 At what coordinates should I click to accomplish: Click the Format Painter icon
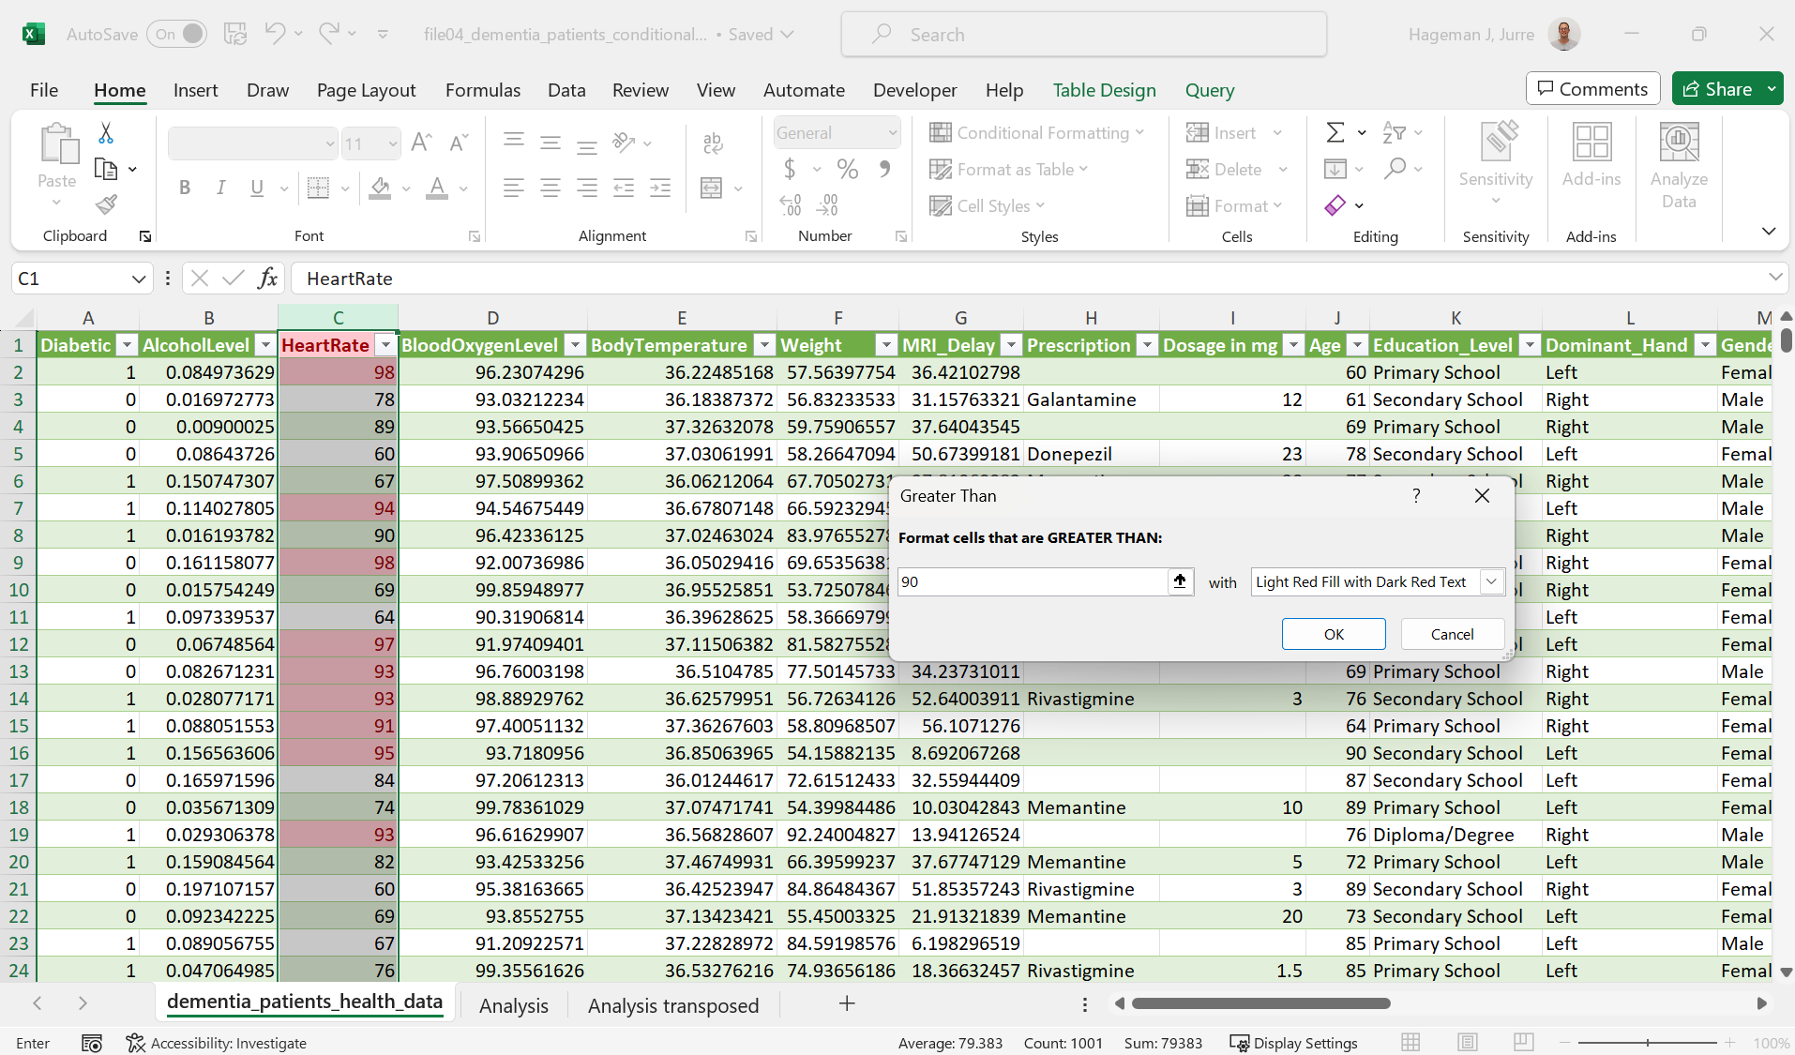pyautogui.click(x=105, y=204)
